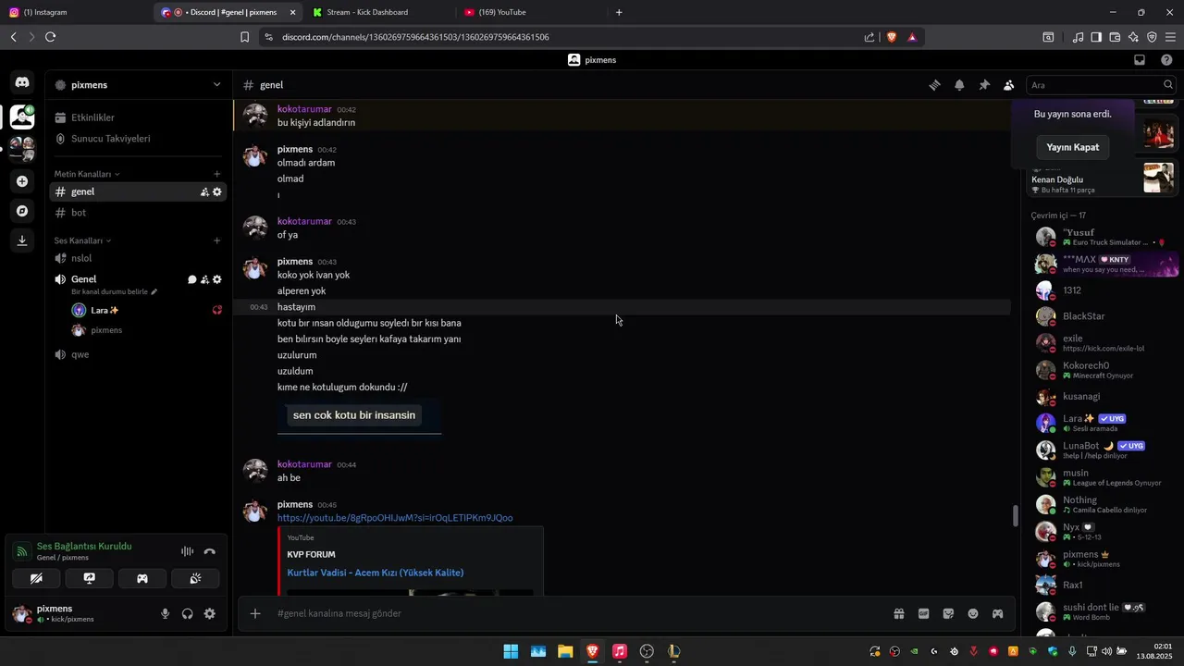Share your screen button
This screenshot has height=666, width=1184.
(90, 578)
